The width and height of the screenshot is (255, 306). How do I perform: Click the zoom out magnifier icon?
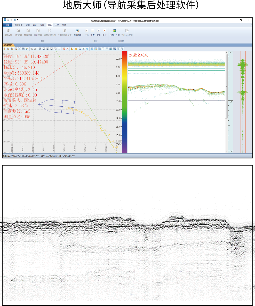[12, 49]
